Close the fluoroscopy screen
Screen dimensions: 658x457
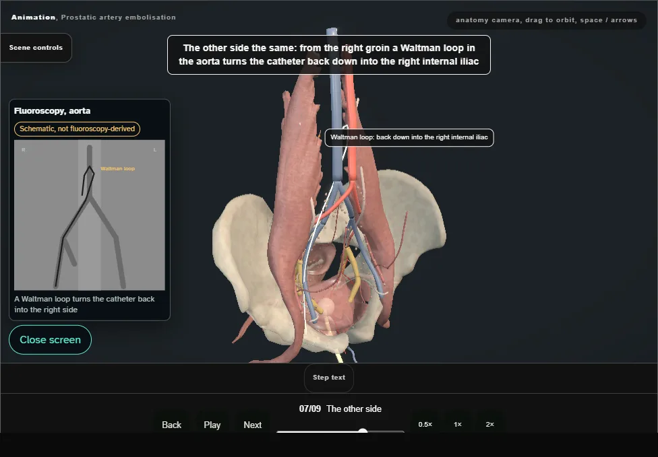(50, 340)
